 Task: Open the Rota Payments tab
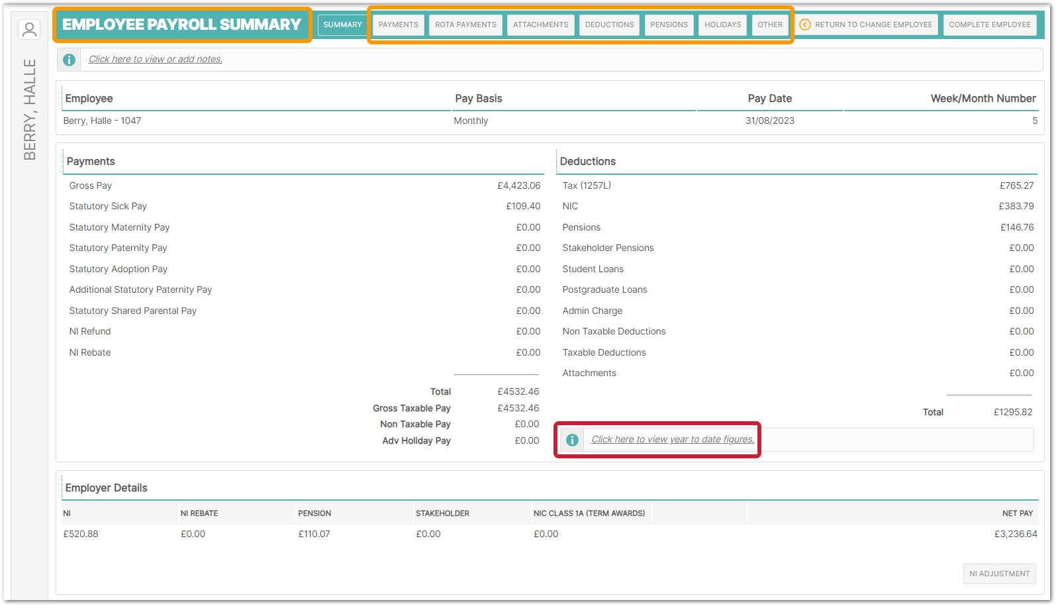point(465,25)
